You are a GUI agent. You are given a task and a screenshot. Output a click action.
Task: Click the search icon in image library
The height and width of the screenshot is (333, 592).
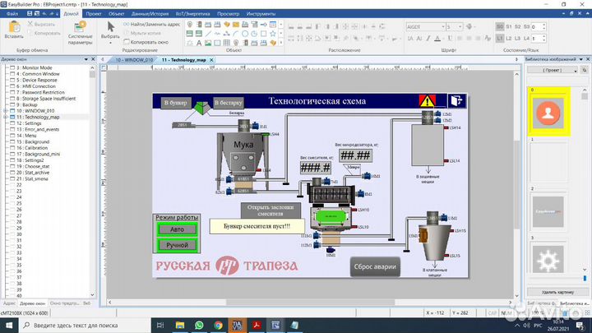(584, 70)
